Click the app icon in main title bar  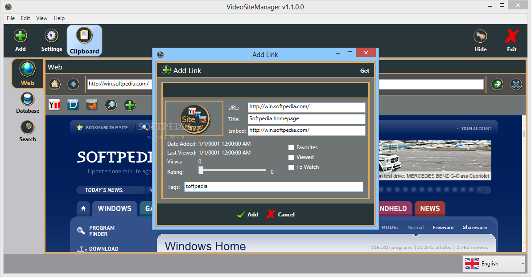click(x=8, y=7)
